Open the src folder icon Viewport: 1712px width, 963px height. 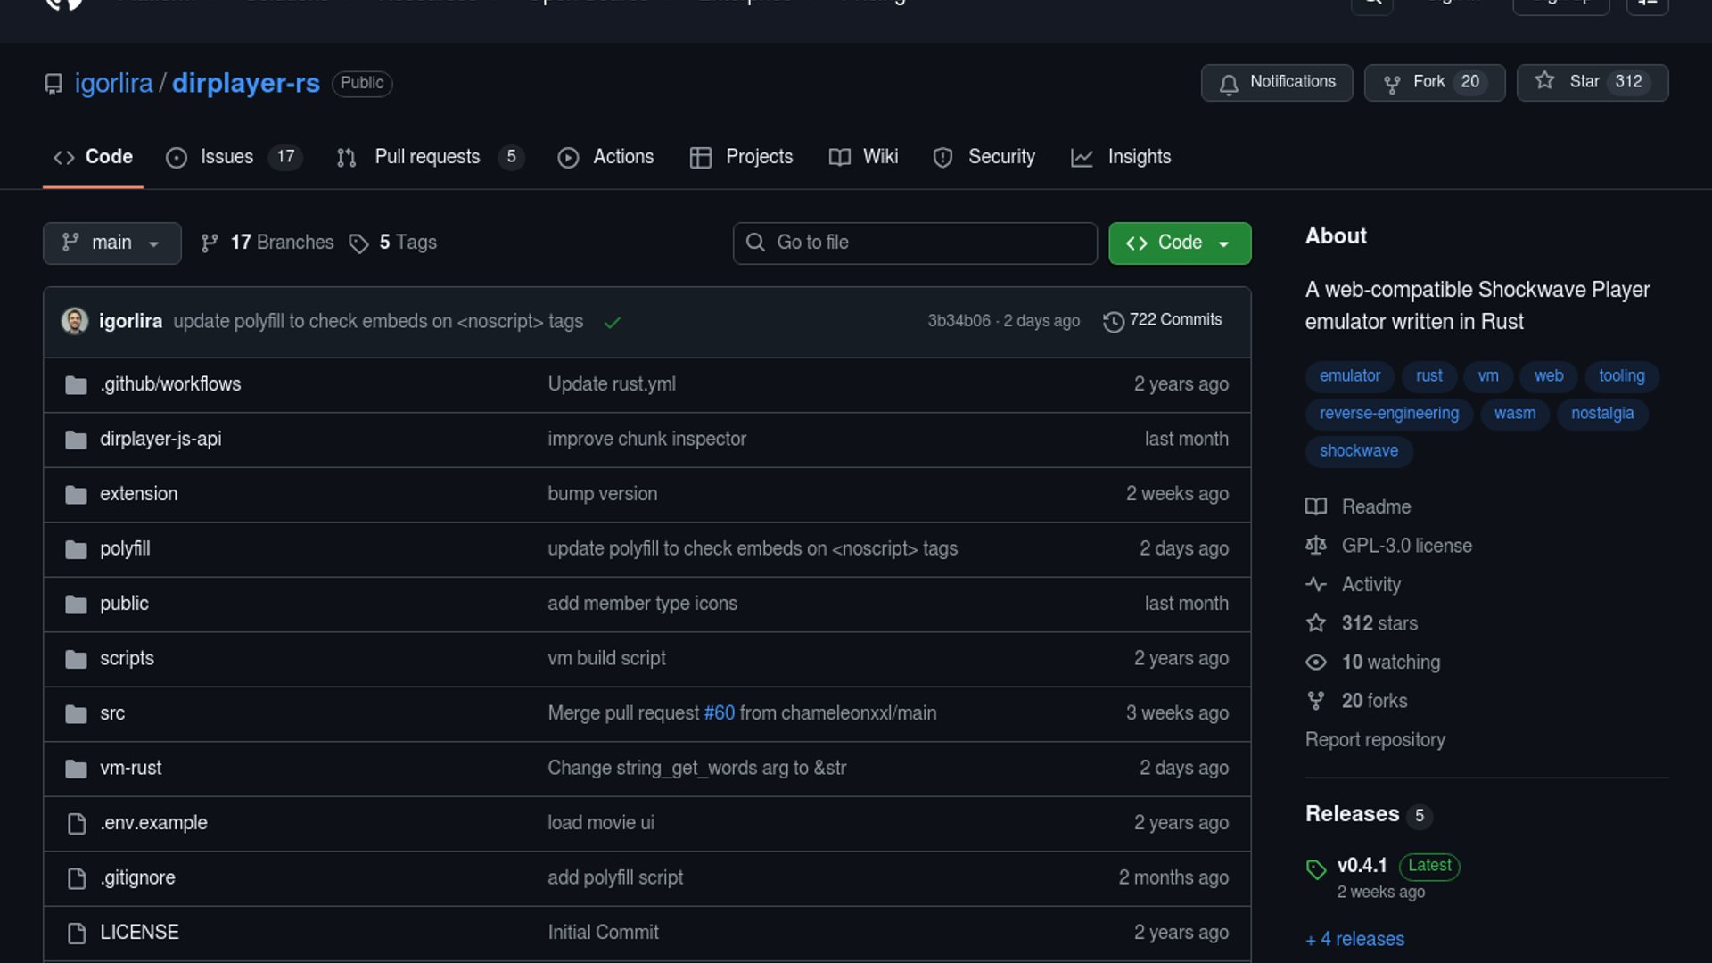pos(76,714)
